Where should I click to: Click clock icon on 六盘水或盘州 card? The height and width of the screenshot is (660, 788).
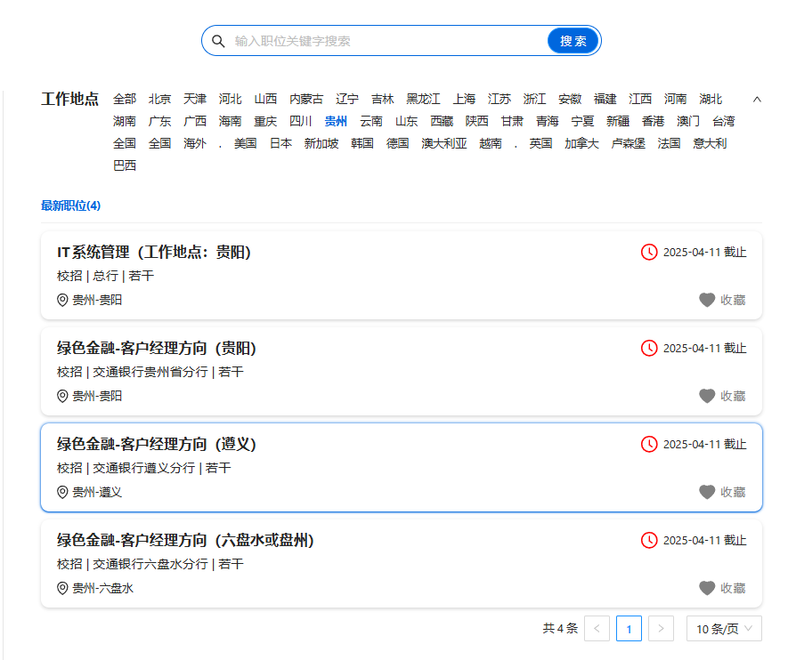[x=649, y=540]
